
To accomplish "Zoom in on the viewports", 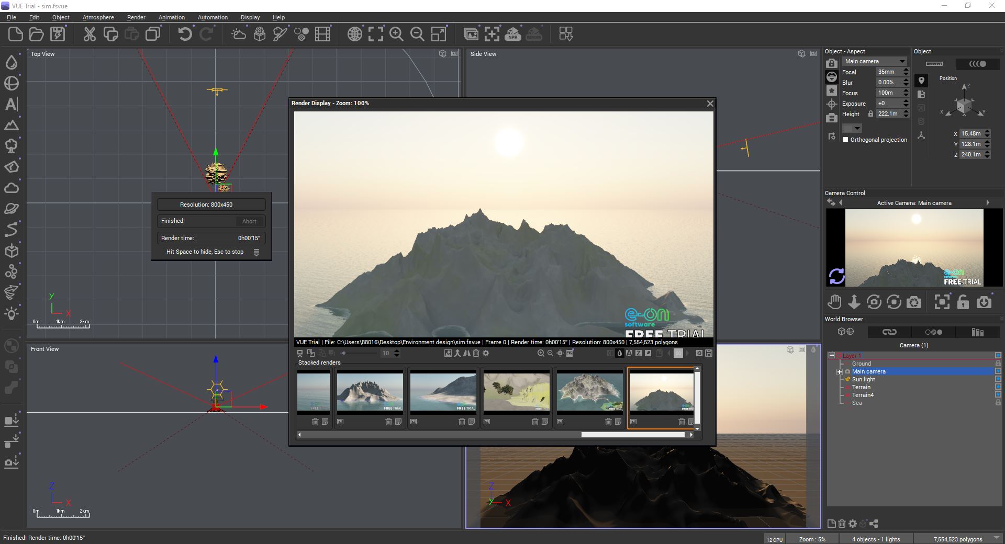I will pos(397,35).
